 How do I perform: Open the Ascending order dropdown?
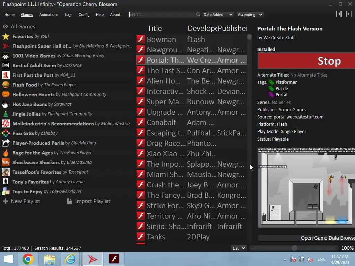pyautogui.click(x=250, y=15)
